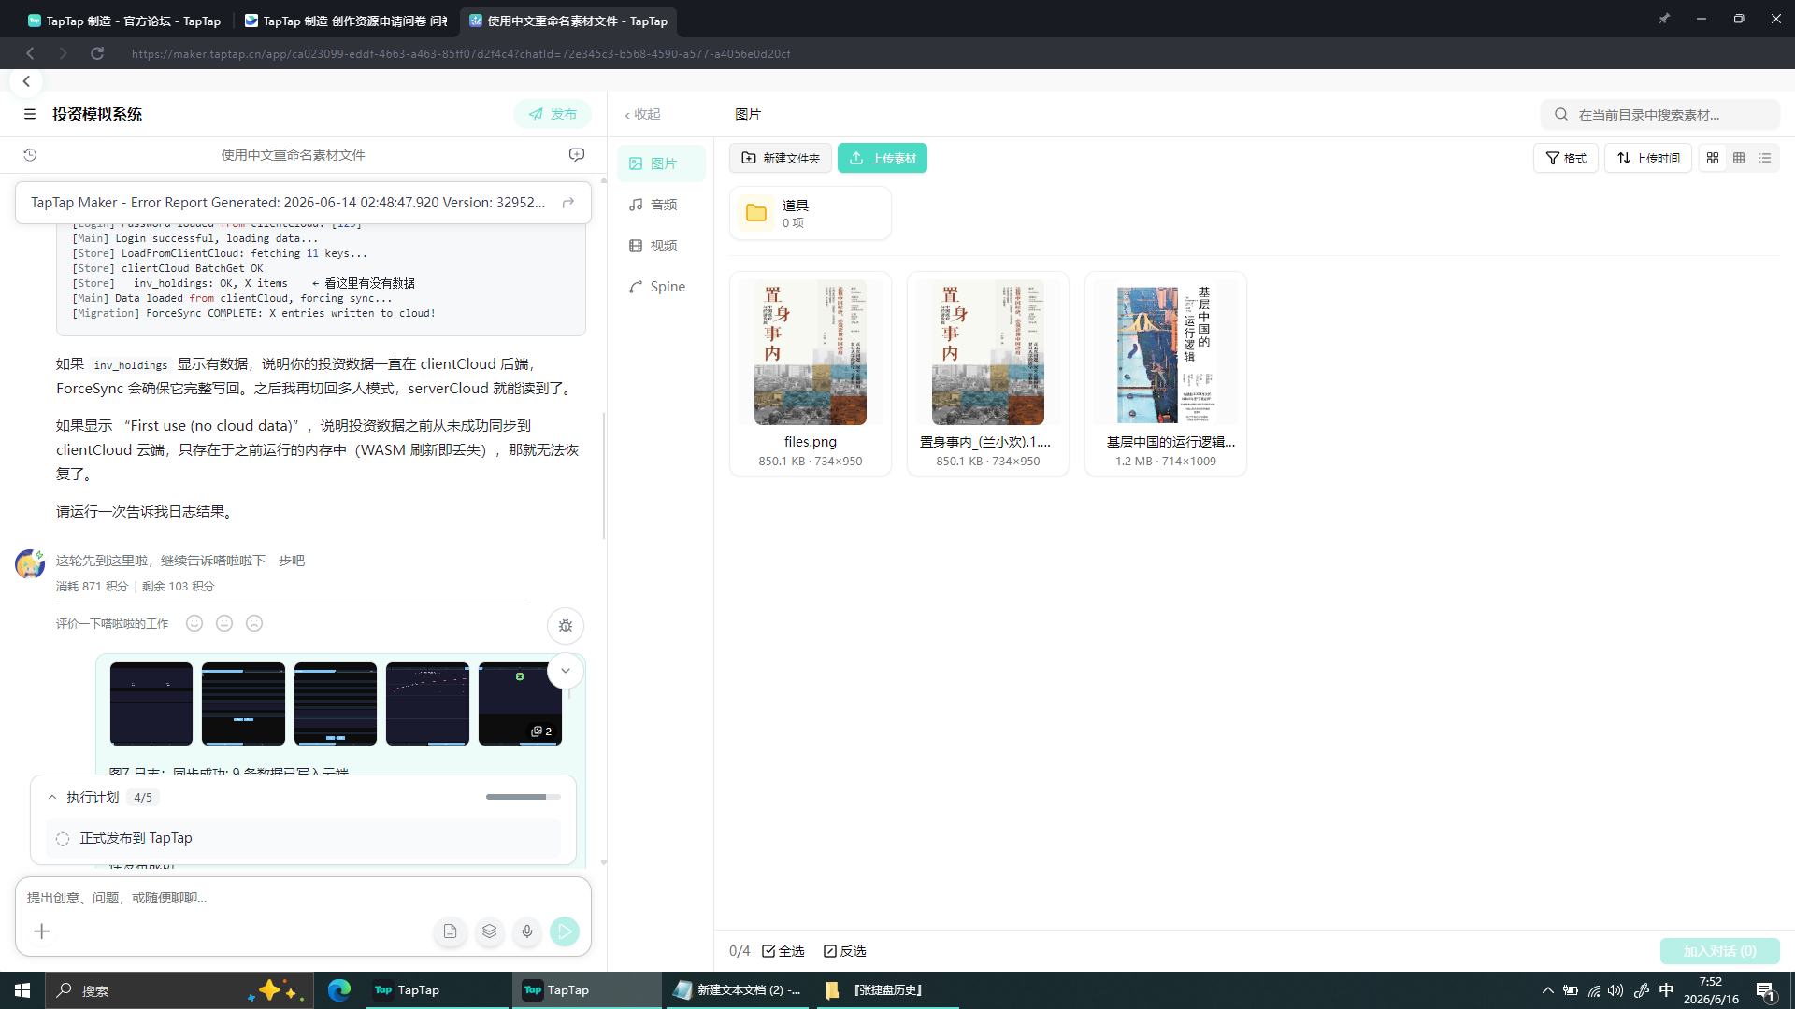Search assets in current directory field
Screen dimensions: 1795x1009
[x=1660, y=114]
